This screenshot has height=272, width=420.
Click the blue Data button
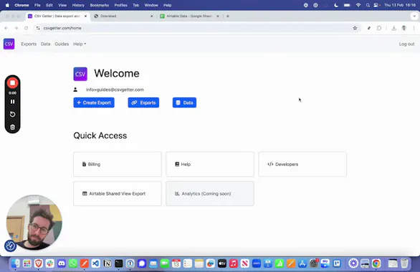tap(184, 102)
